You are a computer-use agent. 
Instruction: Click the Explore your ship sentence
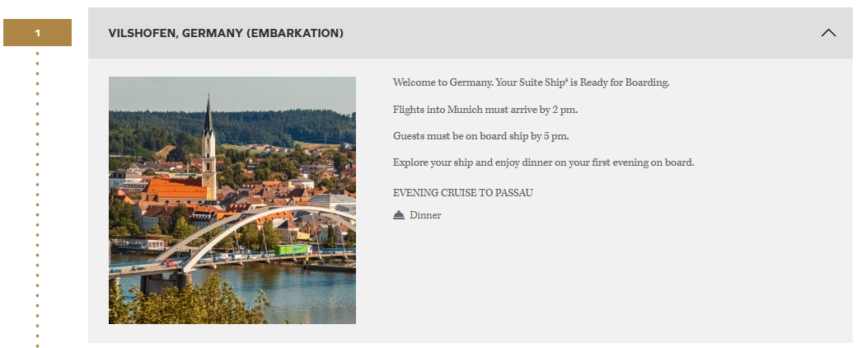[x=543, y=162]
